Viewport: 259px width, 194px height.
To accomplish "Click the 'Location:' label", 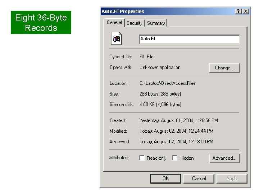I will 118,83.
